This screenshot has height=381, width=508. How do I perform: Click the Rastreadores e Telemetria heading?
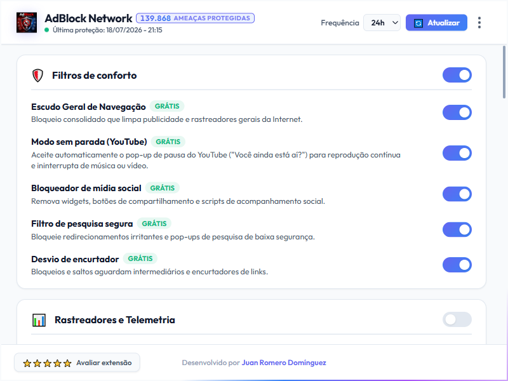tap(115, 320)
